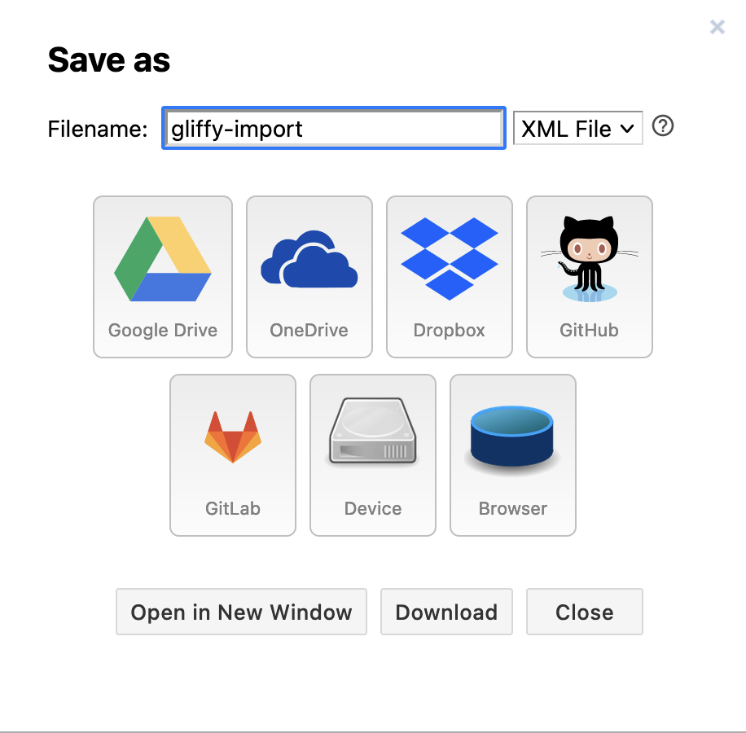746x733 pixels.
Task: Select Device to save locally
Action: [372, 454]
